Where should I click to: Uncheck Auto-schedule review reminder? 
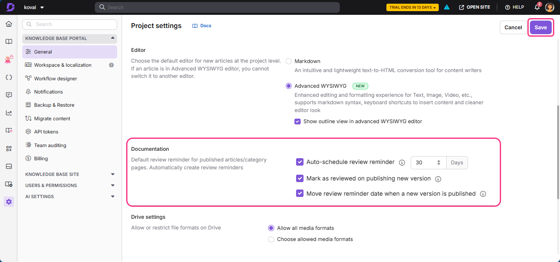[300, 162]
